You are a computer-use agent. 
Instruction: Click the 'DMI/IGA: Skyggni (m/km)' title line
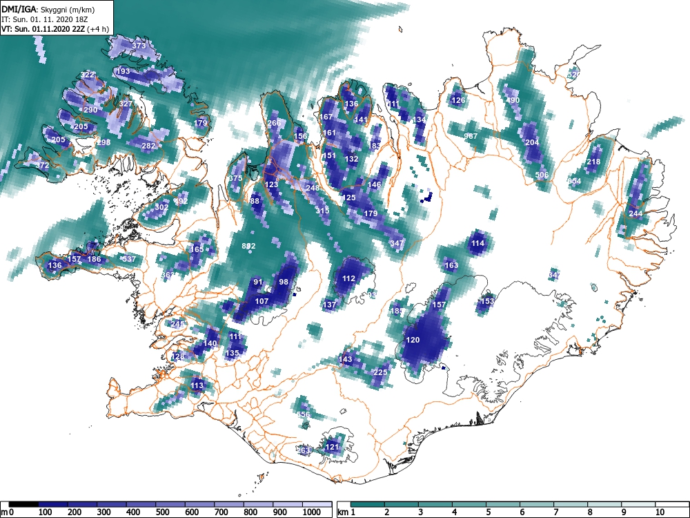[x=48, y=9]
